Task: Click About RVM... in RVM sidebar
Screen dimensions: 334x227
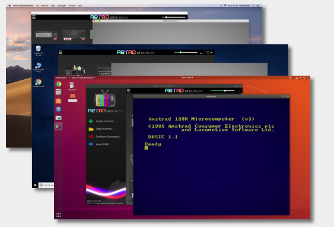Action: (x=103, y=144)
